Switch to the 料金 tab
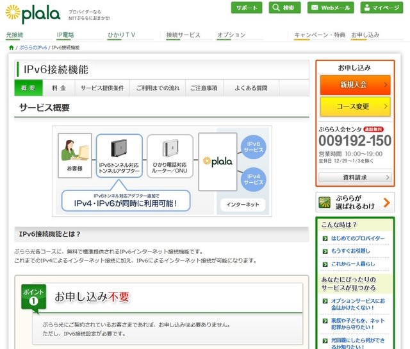Screen dimensions: 410x349 tap(59, 88)
